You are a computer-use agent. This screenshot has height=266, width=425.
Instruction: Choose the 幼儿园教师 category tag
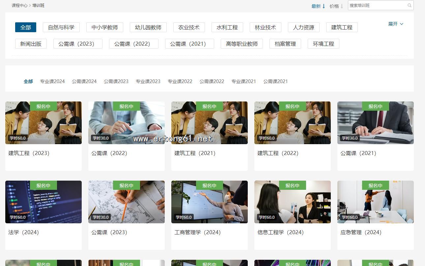(148, 27)
